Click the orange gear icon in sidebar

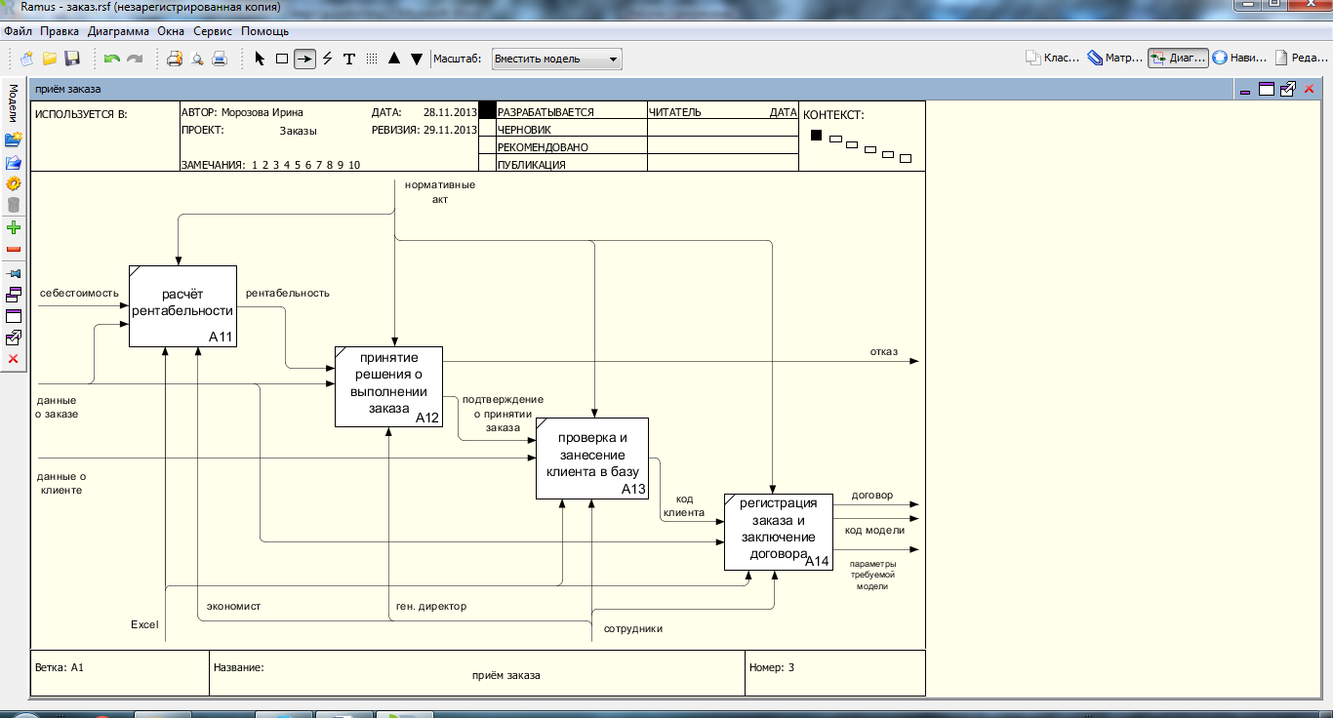(14, 183)
